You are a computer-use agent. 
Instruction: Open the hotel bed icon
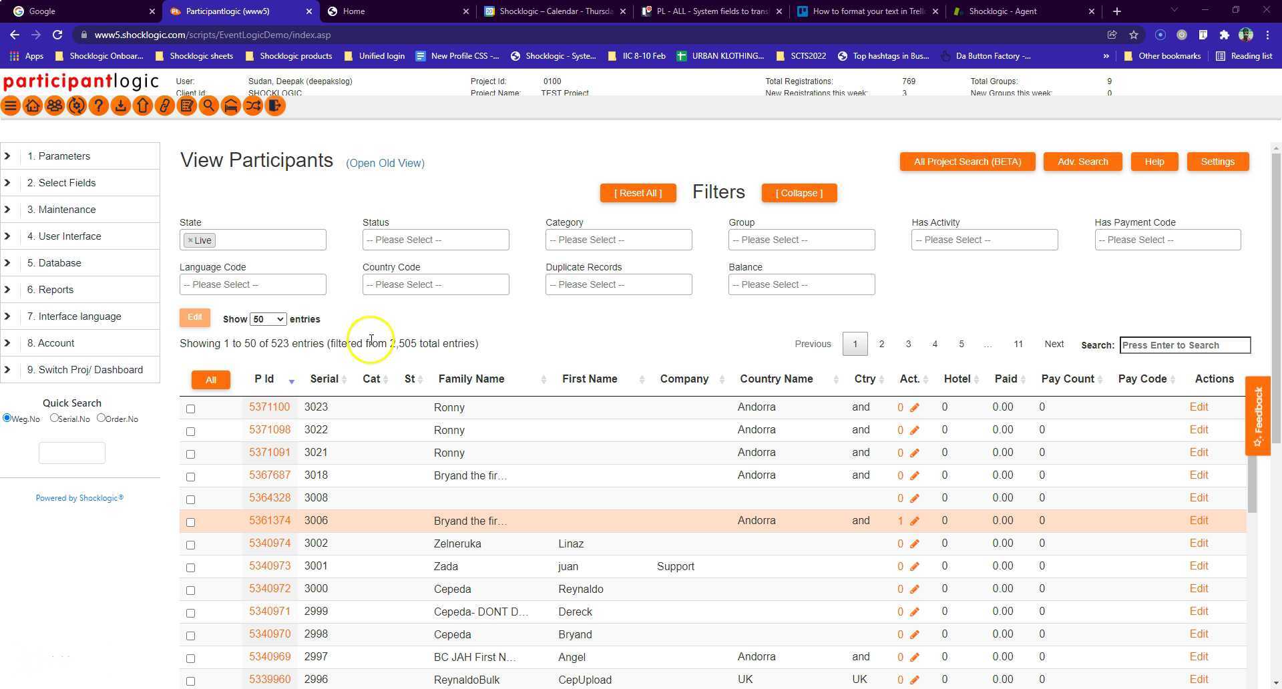pos(231,106)
